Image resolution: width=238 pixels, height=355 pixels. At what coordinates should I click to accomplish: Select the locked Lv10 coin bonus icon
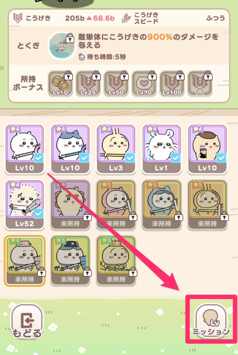point(60,84)
